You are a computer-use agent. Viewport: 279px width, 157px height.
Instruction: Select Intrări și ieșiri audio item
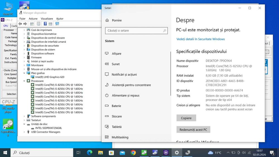tap(42, 61)
